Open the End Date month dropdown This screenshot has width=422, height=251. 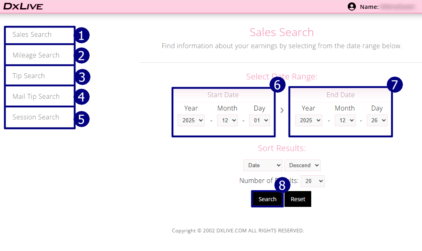pyautogui.click(x=345, y=121)
